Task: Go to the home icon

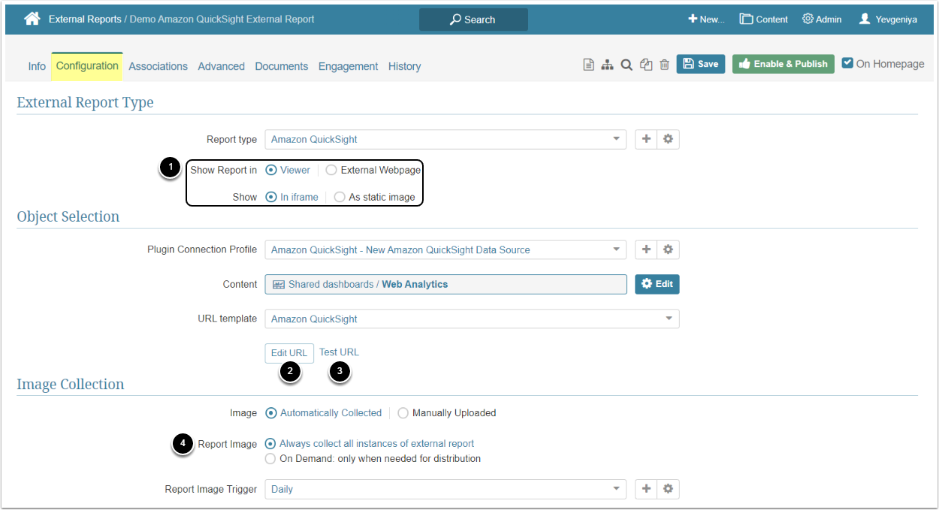Action: 32,19
